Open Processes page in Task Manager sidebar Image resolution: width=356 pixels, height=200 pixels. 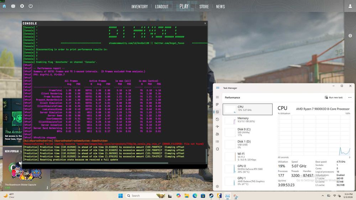217,104
